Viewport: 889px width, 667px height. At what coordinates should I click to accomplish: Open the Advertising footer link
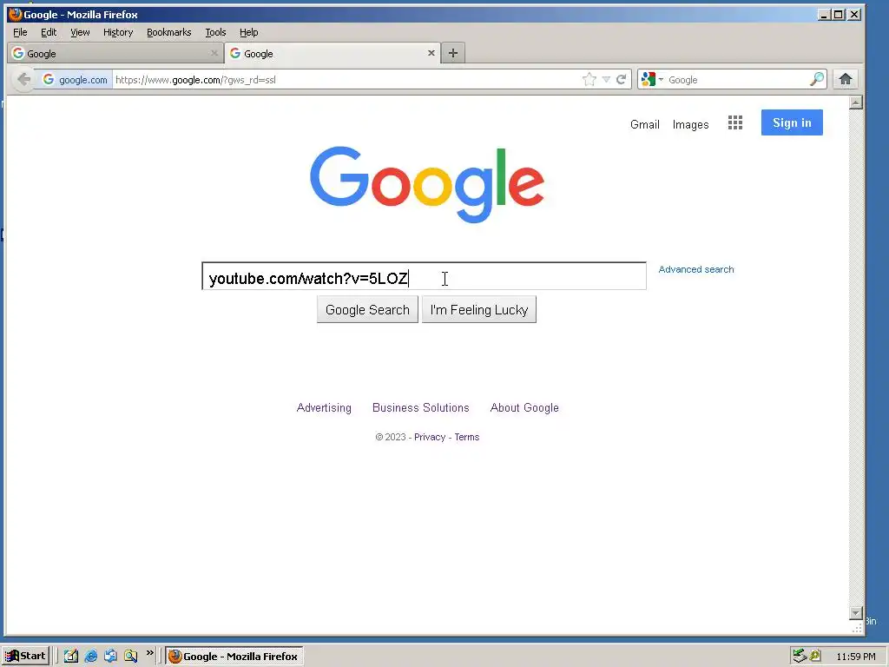324,408
